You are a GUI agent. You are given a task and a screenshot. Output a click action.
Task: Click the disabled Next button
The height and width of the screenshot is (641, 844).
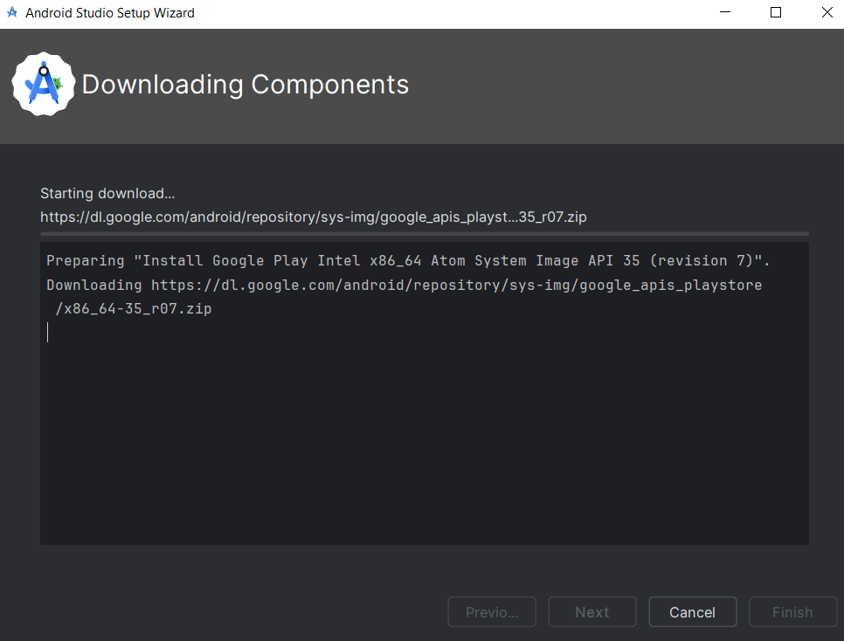[x=592, y=612]
